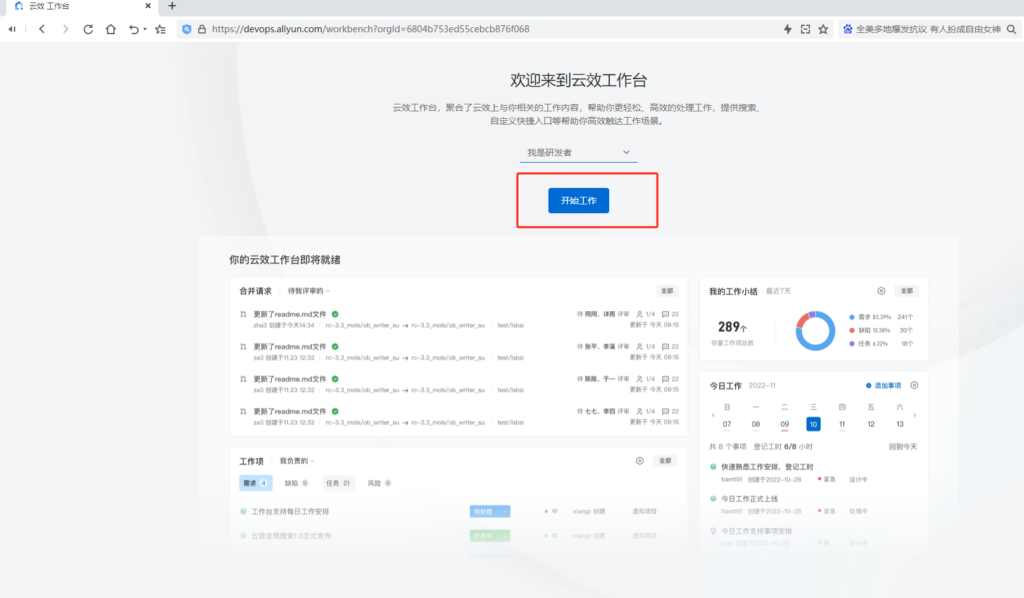Switch to the 任务 21 tab
This screenshot has height=598, width=1024.
[x=338, y=483]
